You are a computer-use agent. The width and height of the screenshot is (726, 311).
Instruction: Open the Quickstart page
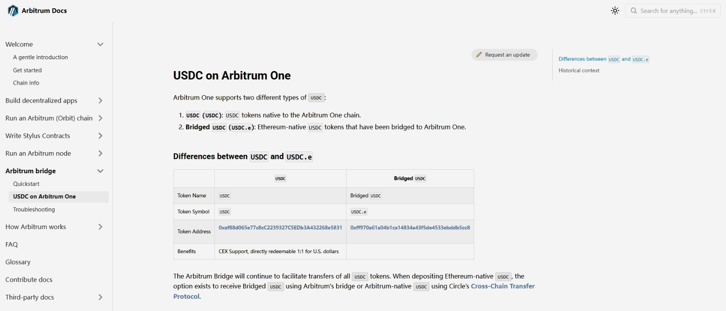26,184
